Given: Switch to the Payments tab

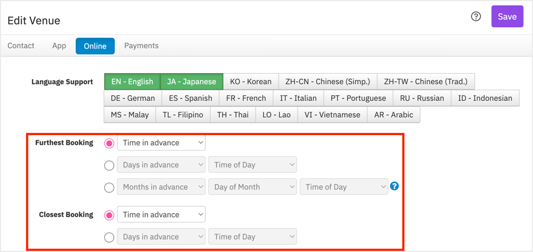Looking at the screenshot, I should tap(141, 45).
